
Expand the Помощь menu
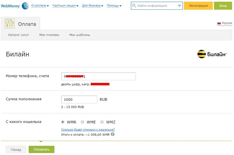(114, 6)
